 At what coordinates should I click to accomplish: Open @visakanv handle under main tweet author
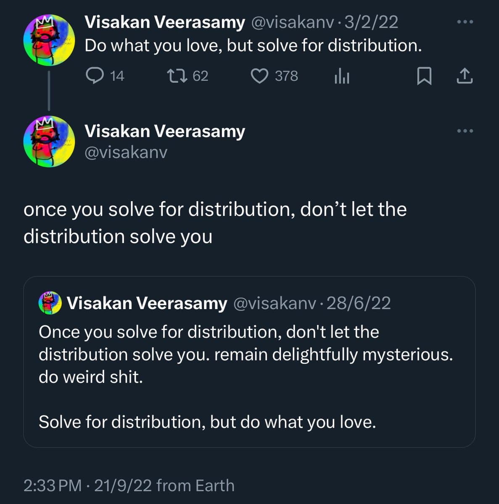[126, 152]
